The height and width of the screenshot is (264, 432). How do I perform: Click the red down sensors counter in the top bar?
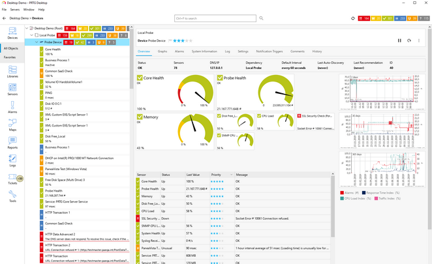[x=363, y=18]
